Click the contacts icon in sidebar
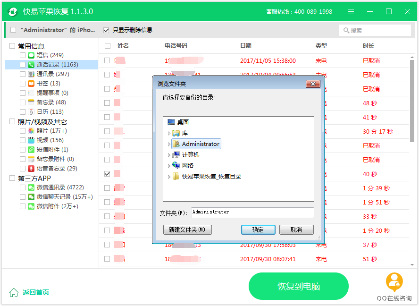Viewport: 419px width, 306px height. 31,74
